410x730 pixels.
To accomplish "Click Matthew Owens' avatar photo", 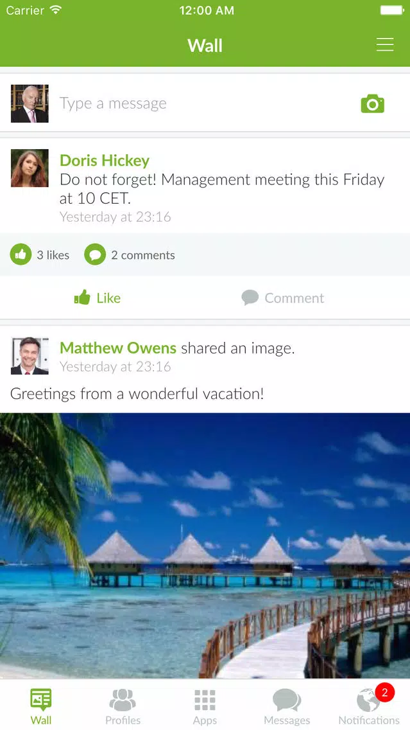I will click(x=30, y=356).
